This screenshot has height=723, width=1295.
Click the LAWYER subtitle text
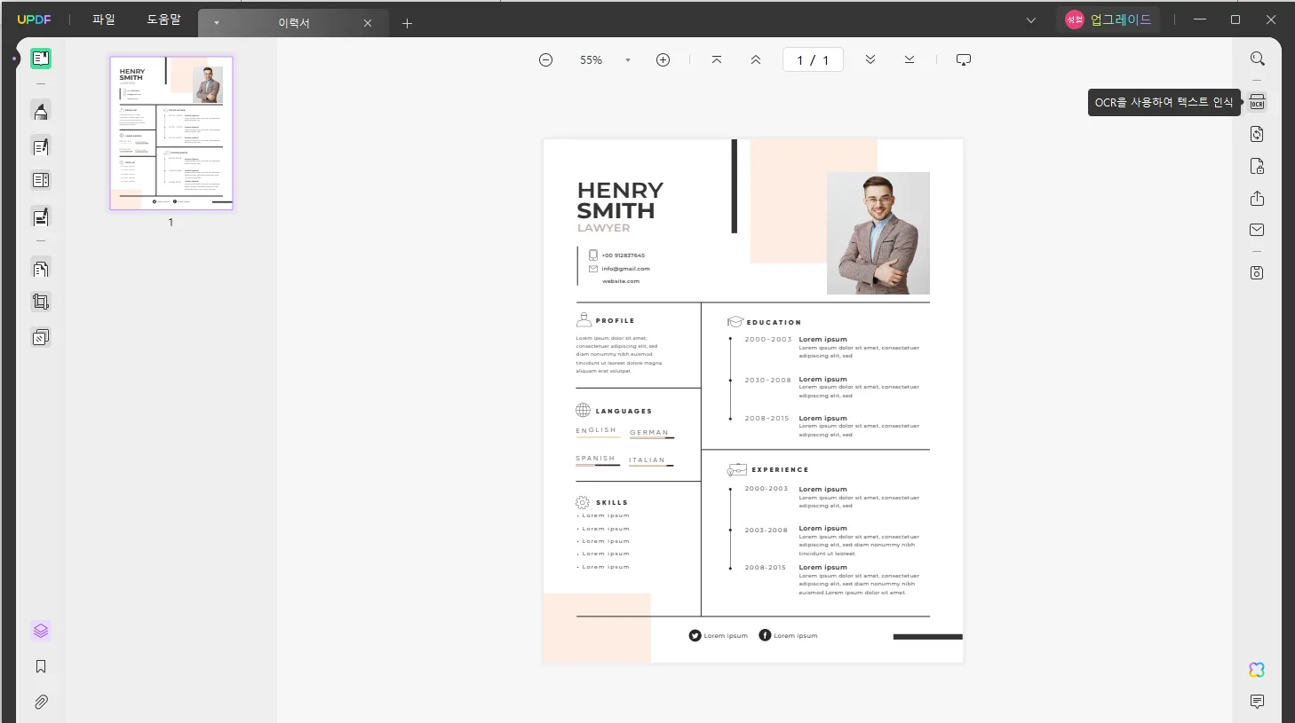(604, 228)
